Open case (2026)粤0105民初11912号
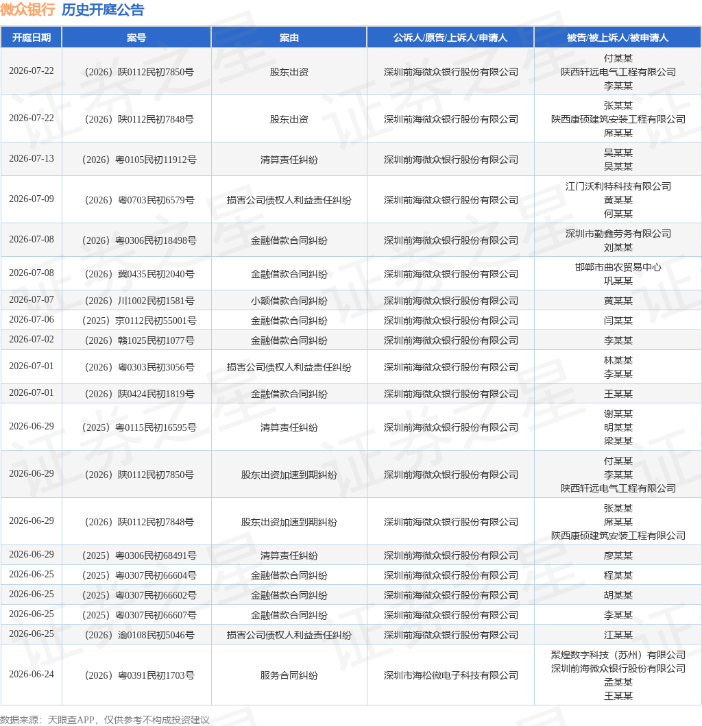Image resolution: width=702 pixels, height=726 pixels. click(x=139, y=160)
